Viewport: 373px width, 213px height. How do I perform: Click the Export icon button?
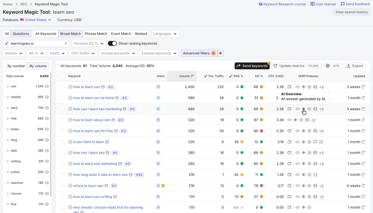[x=355, y=66]
